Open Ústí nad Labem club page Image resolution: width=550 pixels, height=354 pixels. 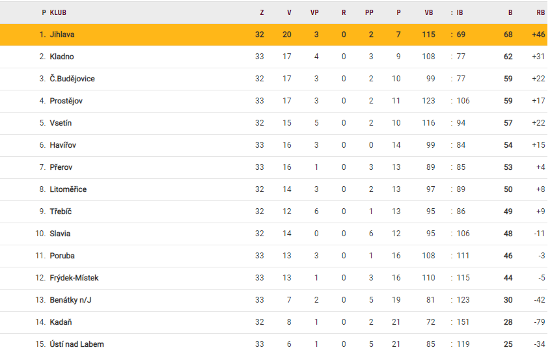tap(77, 344)
